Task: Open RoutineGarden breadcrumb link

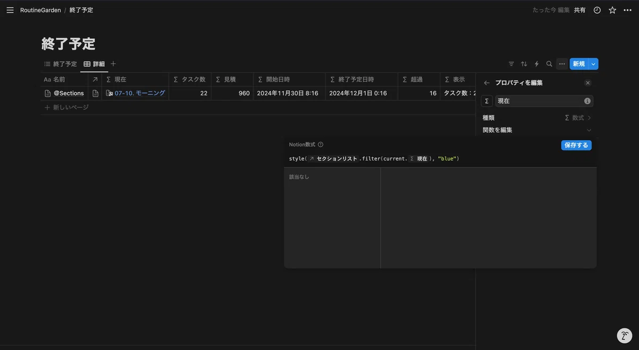Action: (40, 10)
